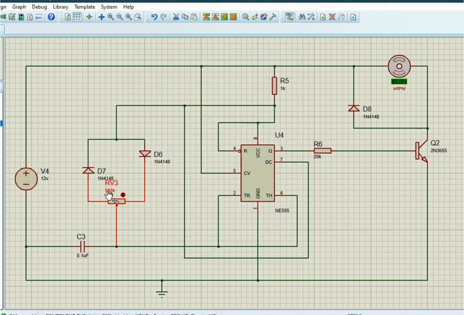Zoom in with the plus magnifier
The image size is (464, 315).
(x=111, y=17)
